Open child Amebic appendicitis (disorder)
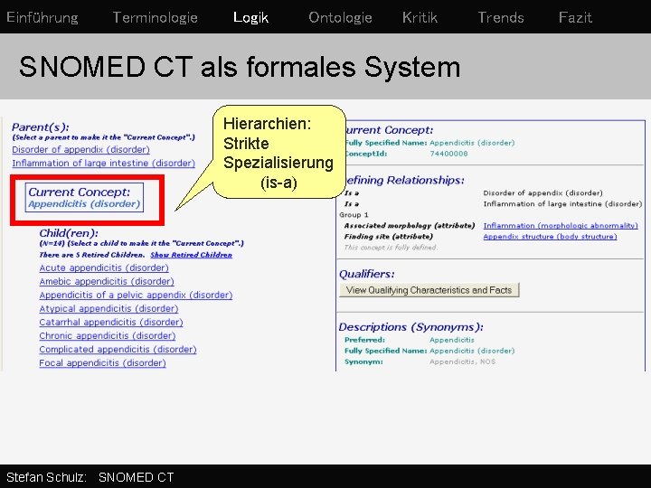Screen dimensions: 651x488 pyautogui.click(x=107, y=281)
